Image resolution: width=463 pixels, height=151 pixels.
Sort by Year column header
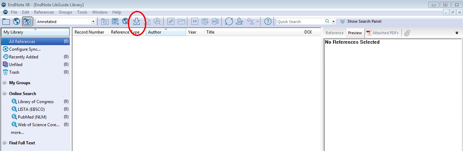tap(195, 32)
